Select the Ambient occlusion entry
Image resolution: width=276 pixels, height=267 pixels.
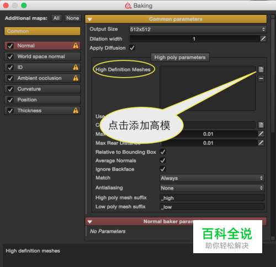pos(43,78)
